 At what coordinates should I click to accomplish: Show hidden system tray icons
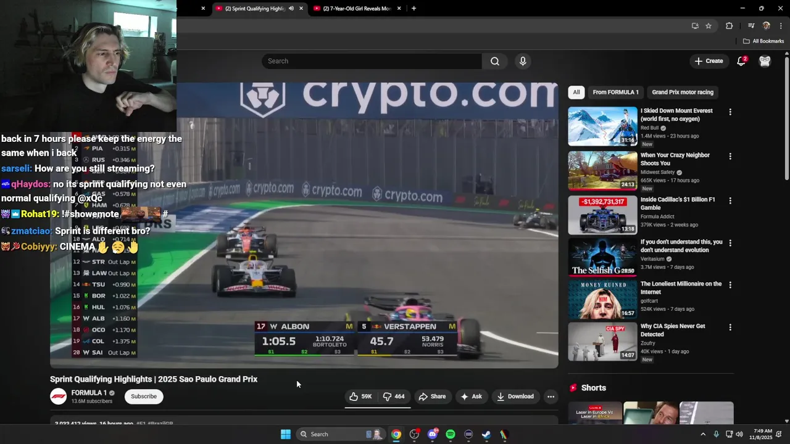tap(702, 434)
